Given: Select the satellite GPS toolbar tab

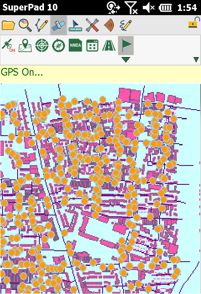Looking at the screenshot, I should (59, 25).
